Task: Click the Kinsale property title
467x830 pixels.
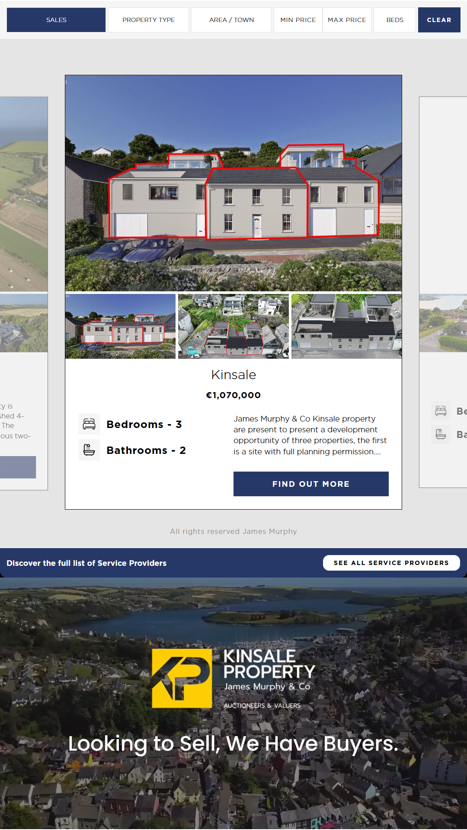Action: (233, 375)
